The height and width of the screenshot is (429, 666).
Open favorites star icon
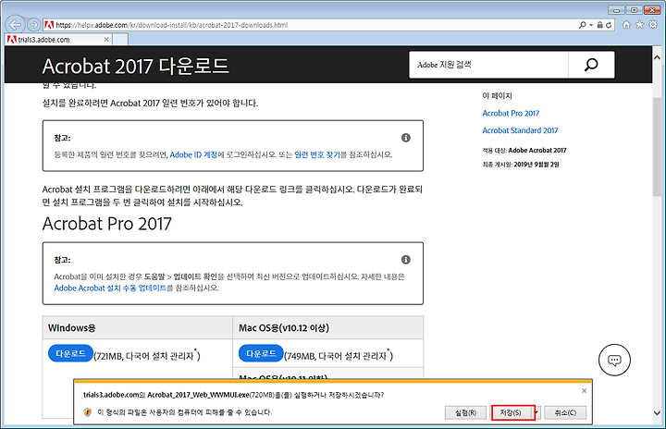click(640, 25)
